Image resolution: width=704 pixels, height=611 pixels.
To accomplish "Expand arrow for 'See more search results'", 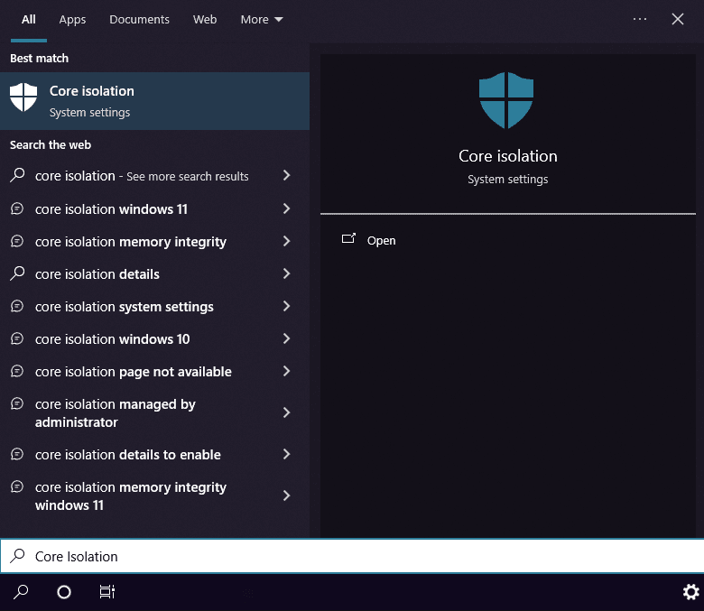I will 286,175.
